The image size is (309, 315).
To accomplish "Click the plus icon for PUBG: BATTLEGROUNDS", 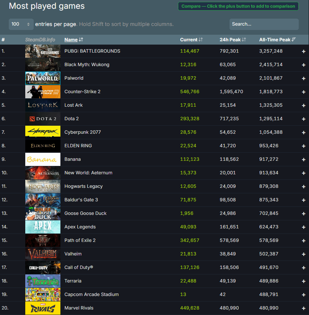I will pos(304,52).
